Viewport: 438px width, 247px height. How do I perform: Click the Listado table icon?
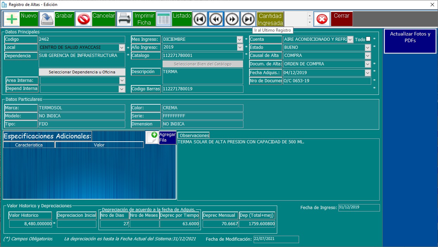coord(164,19)
